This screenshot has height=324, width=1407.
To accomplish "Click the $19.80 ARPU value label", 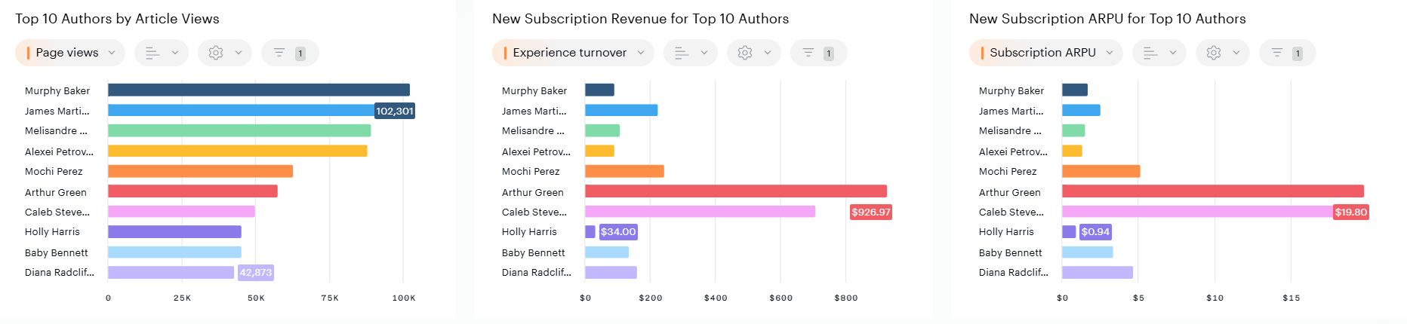I will 1350,212.
